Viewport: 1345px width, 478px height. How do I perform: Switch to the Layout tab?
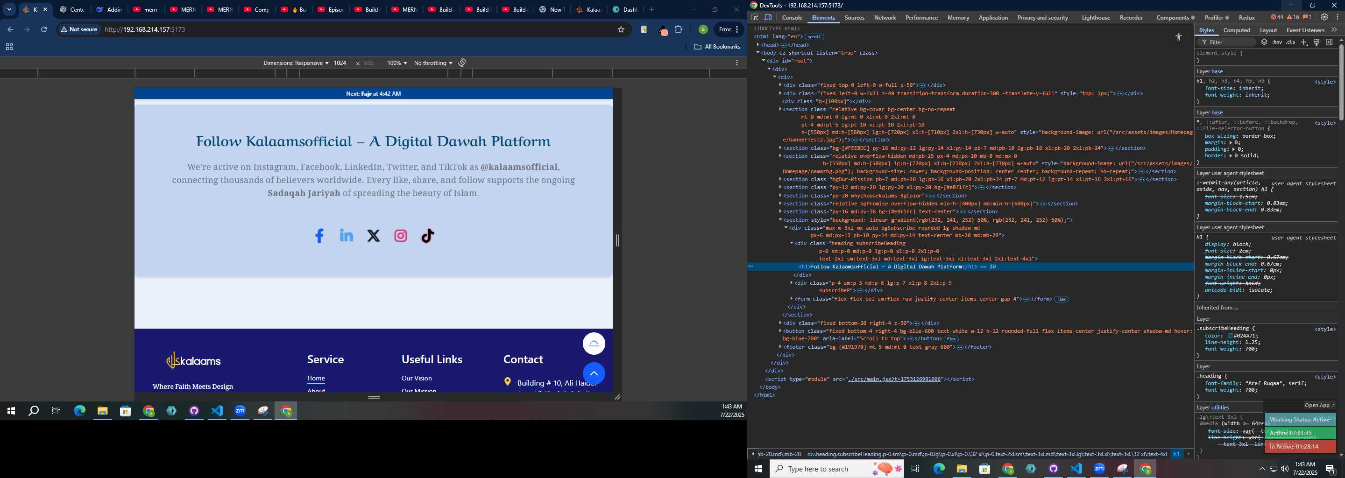1268,30
